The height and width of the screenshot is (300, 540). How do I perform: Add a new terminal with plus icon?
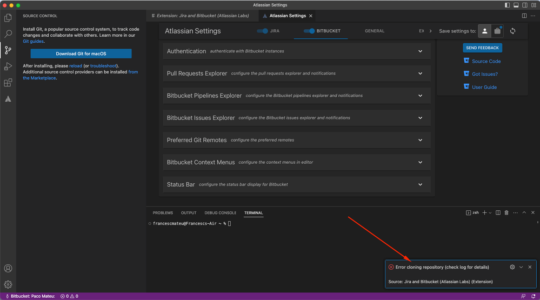pyautogui.click(x=484, y=213)
